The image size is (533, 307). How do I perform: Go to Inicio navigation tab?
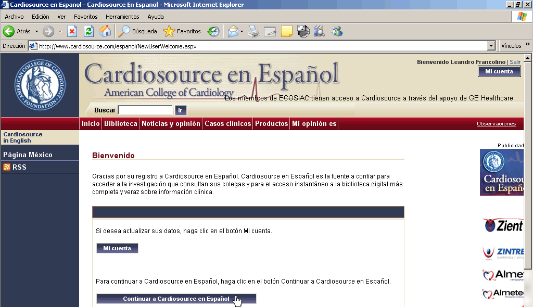(91, 123)
